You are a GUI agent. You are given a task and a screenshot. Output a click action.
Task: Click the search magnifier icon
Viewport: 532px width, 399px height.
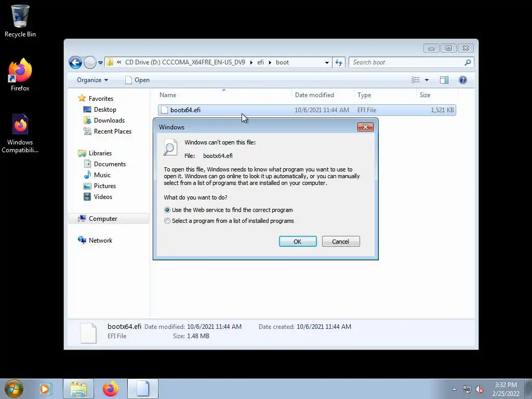pyautogui.click(x=468, y=62)
